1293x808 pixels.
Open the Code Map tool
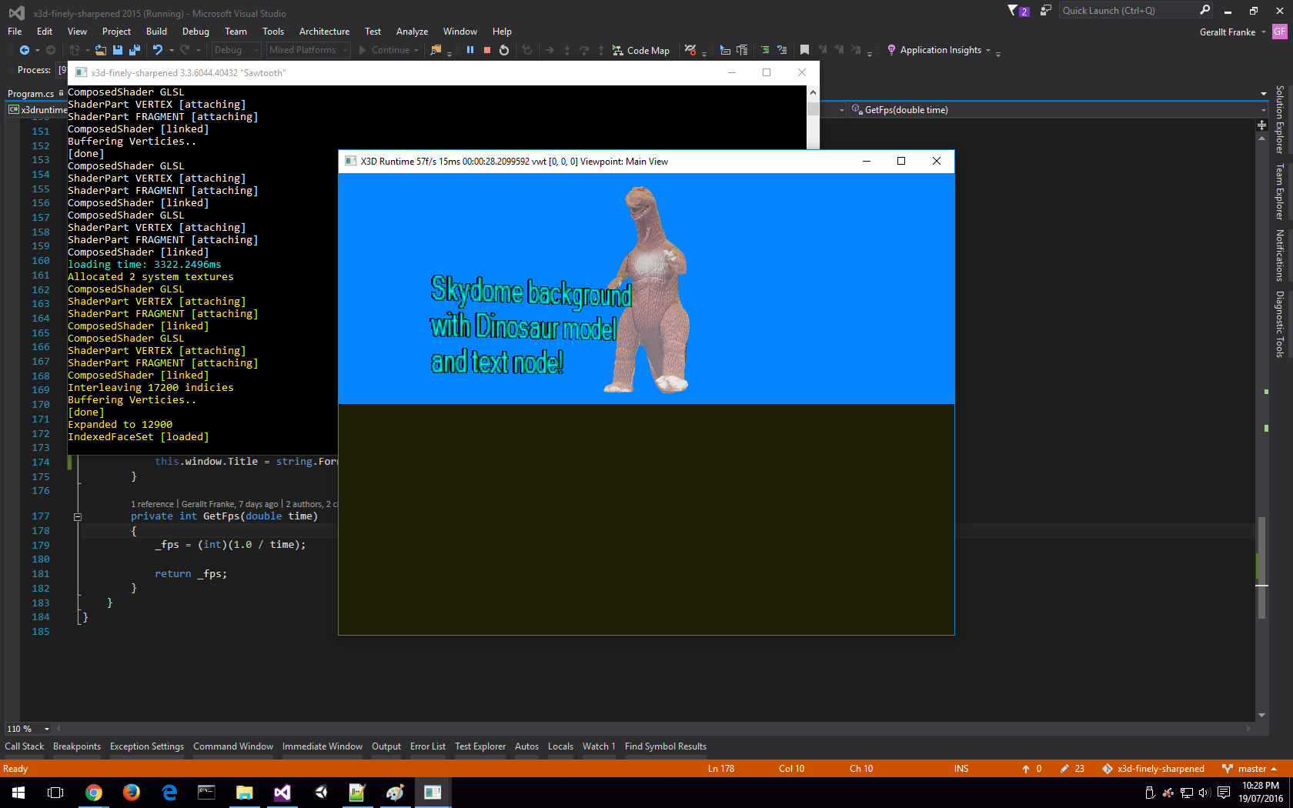click(x=640, y=50)
